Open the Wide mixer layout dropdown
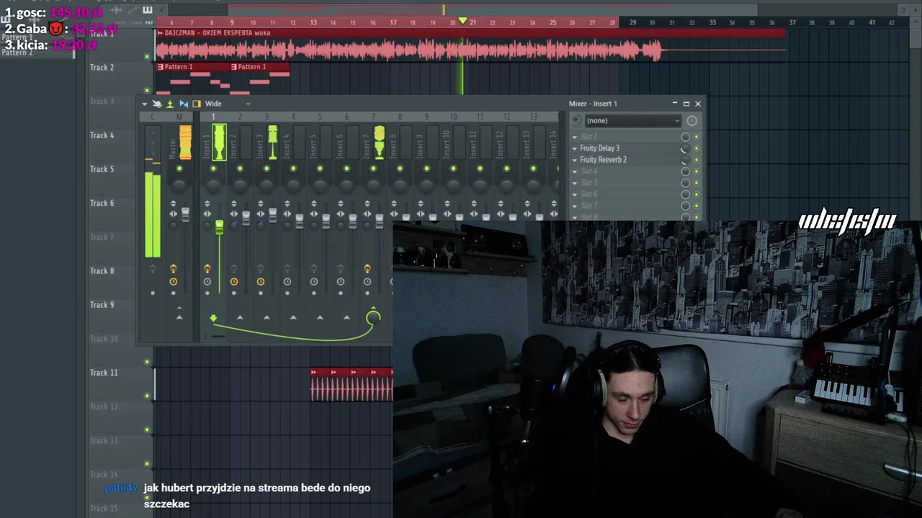This screenshot has height=518, width=922. [228, 104]
